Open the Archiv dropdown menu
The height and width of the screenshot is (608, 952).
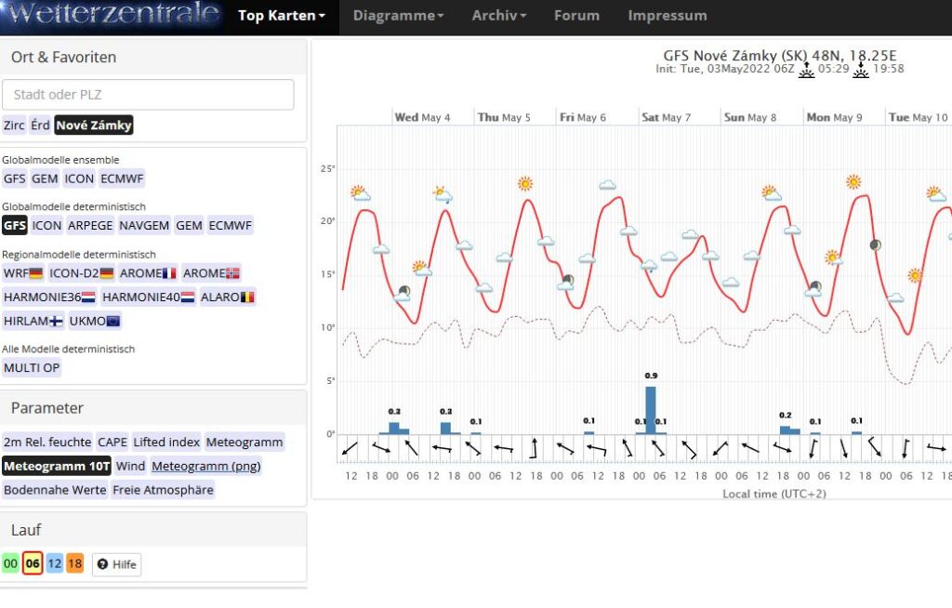click(x=498, y=16)
